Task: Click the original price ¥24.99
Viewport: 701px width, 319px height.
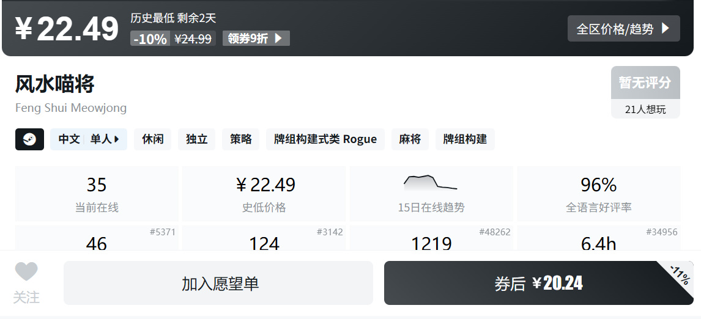Action: 193,38
